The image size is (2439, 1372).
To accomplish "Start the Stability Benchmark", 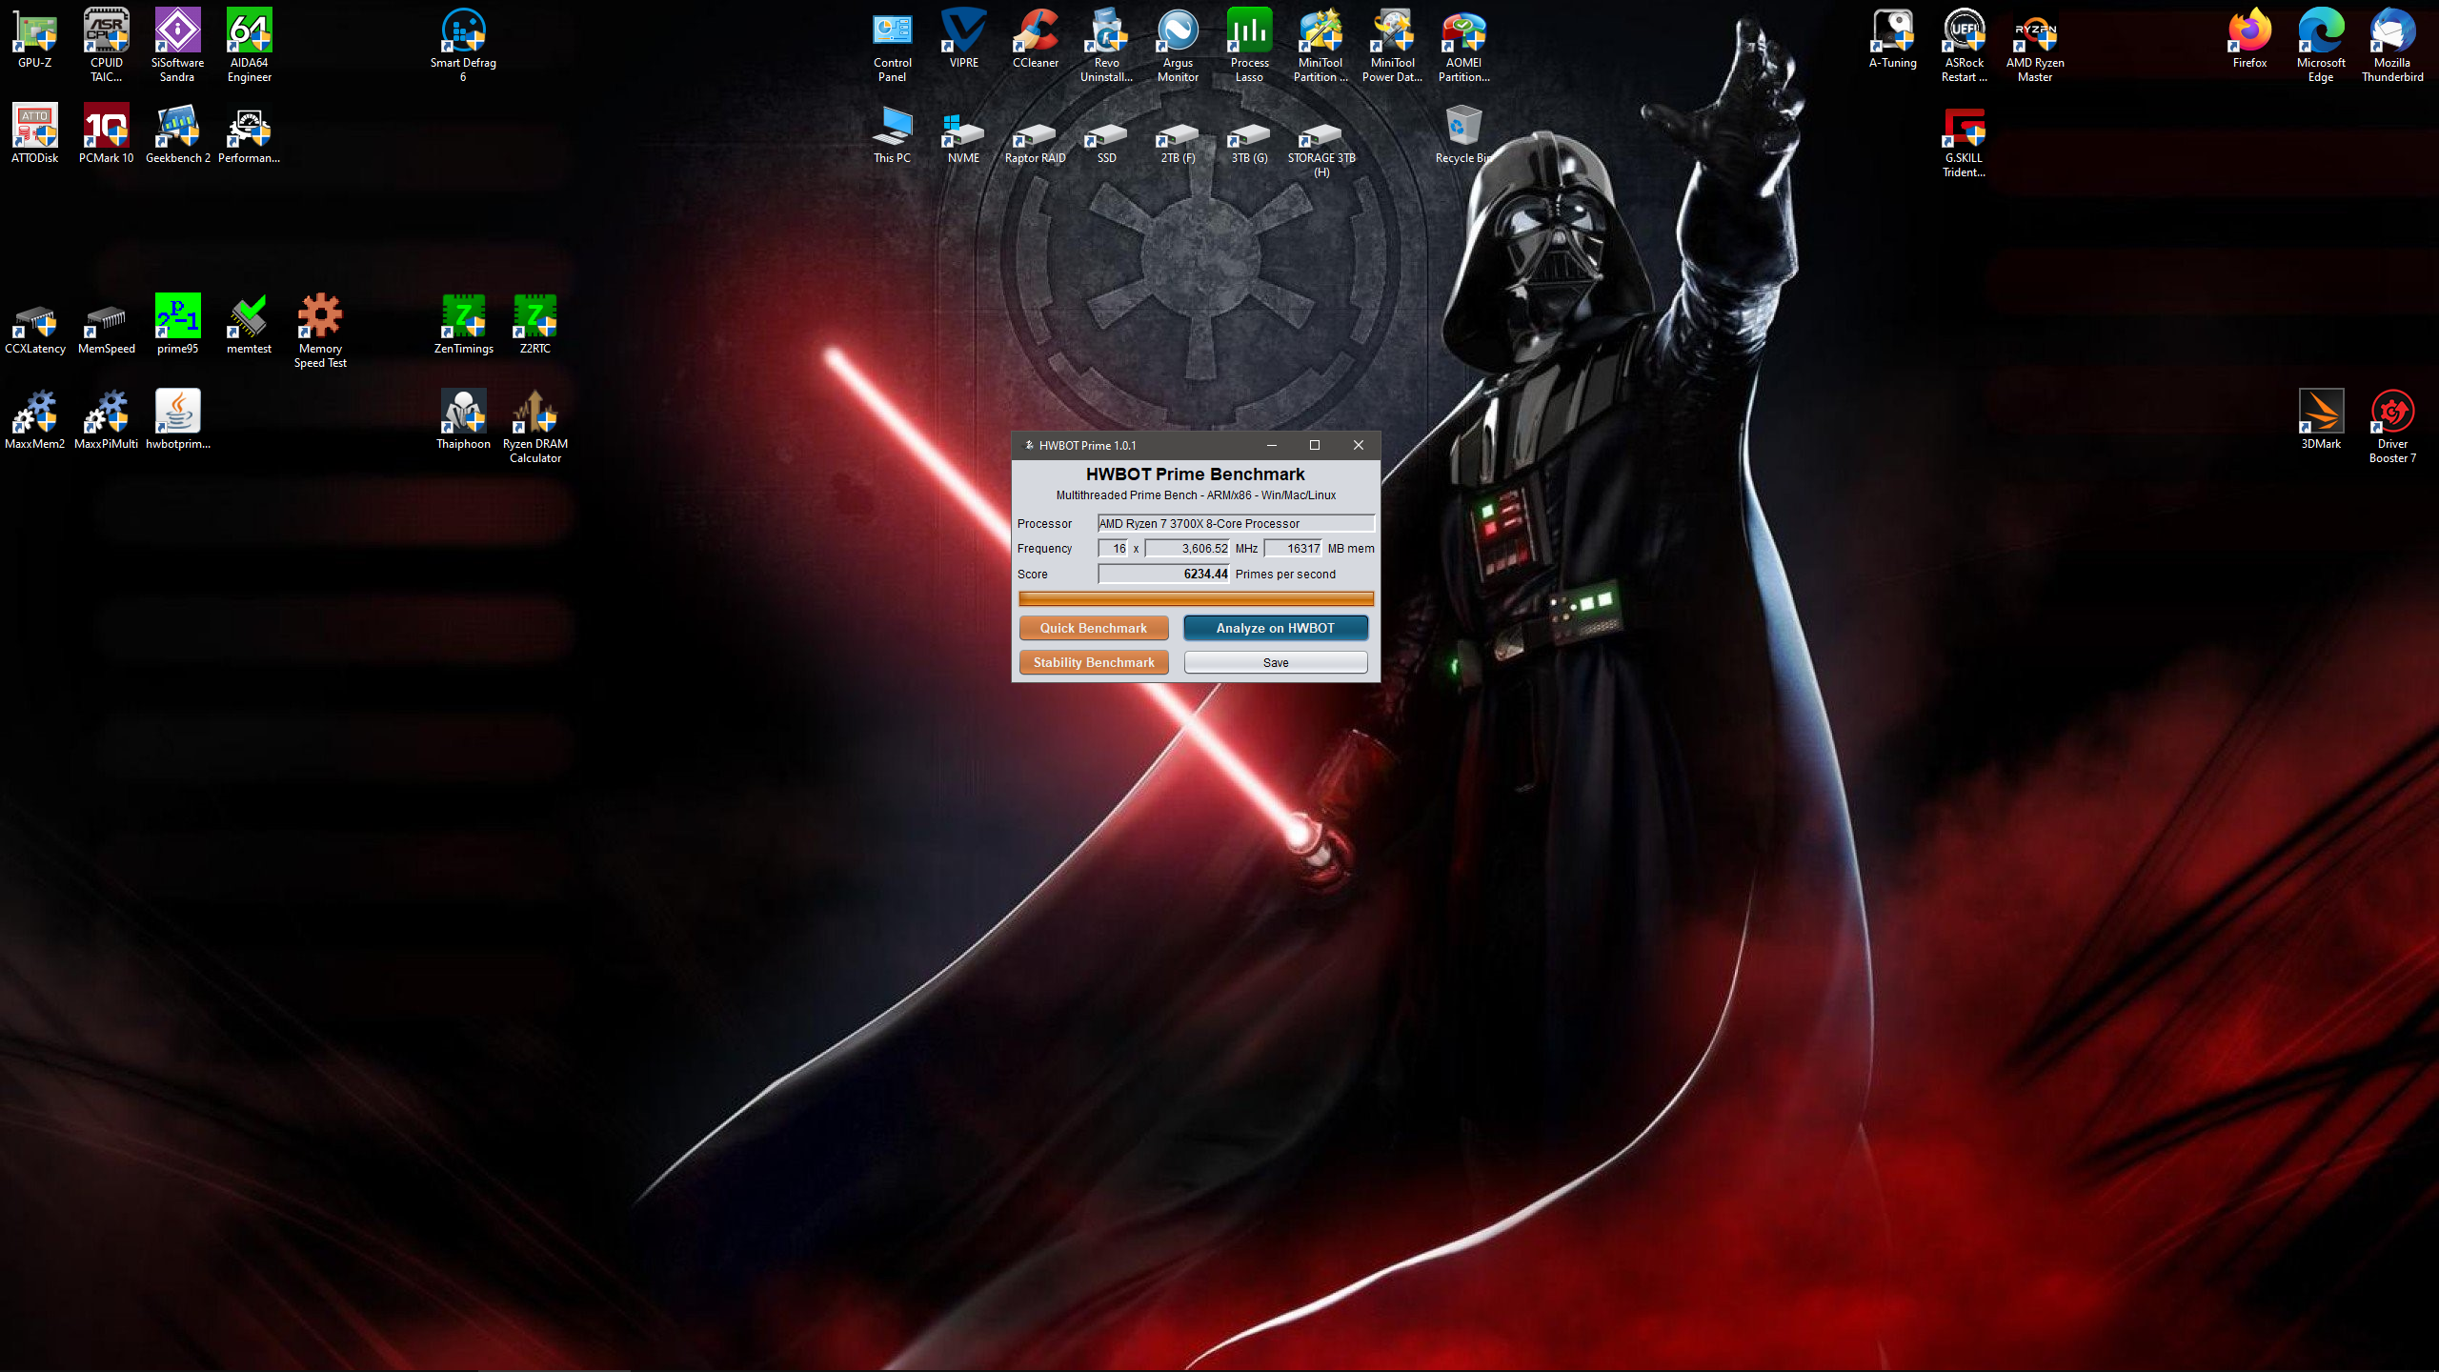I will click(x=1094, y=662).
